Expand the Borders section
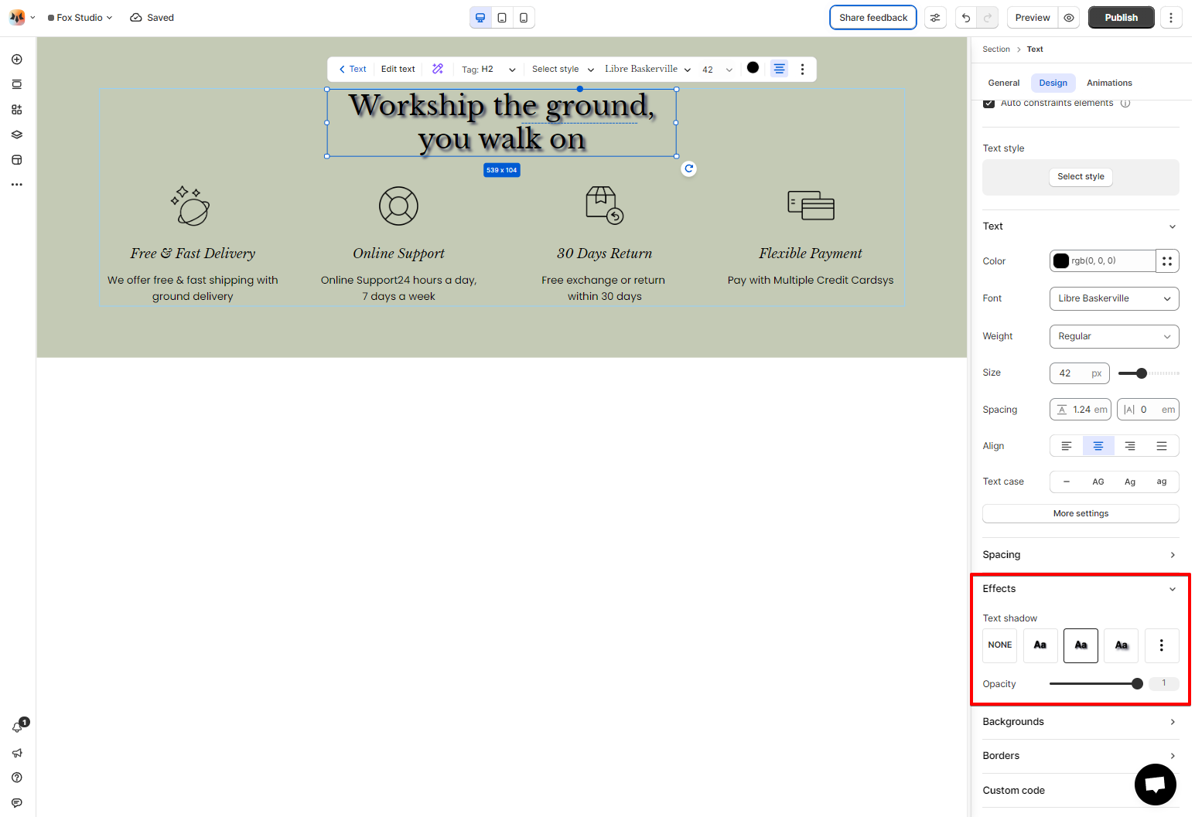Image resolution: width=1195 pixels, height=817 pixels. coord(1081,756)
